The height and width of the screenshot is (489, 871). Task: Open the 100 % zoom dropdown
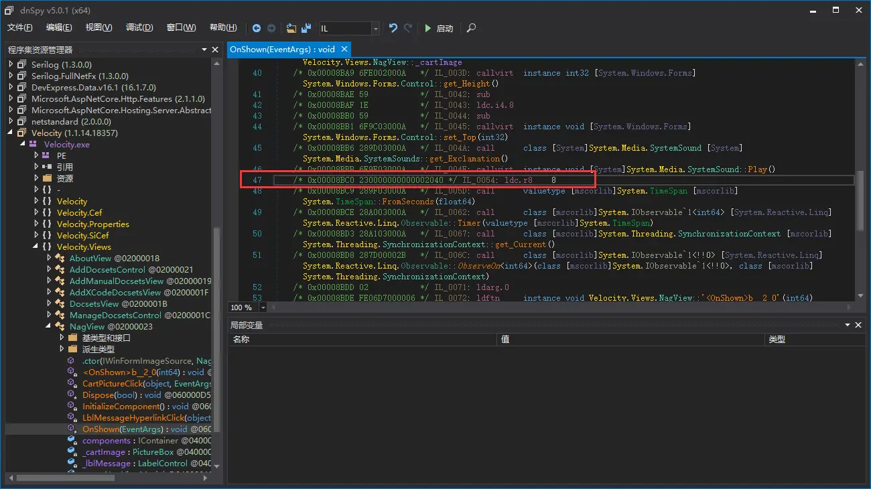coord(263,307)
